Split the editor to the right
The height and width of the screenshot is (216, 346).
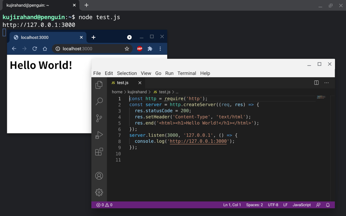tap(316, 83)
